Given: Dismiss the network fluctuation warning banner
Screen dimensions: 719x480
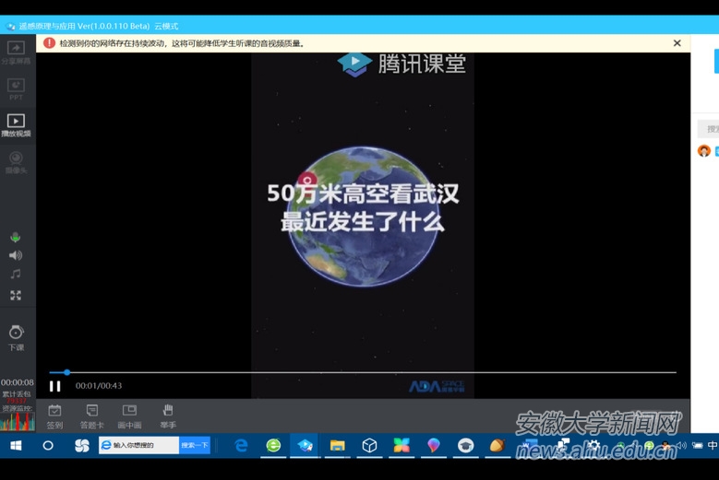Looking at the screenshot, I should tap(677, 43).
